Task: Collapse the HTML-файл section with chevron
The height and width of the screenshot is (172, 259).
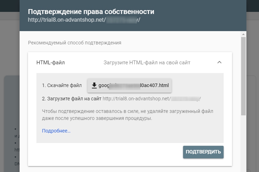Action: coord(219,63)
